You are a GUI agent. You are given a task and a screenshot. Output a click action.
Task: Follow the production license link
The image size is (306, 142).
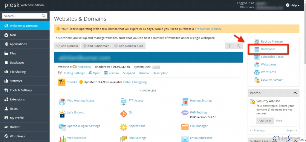(207, 29)
